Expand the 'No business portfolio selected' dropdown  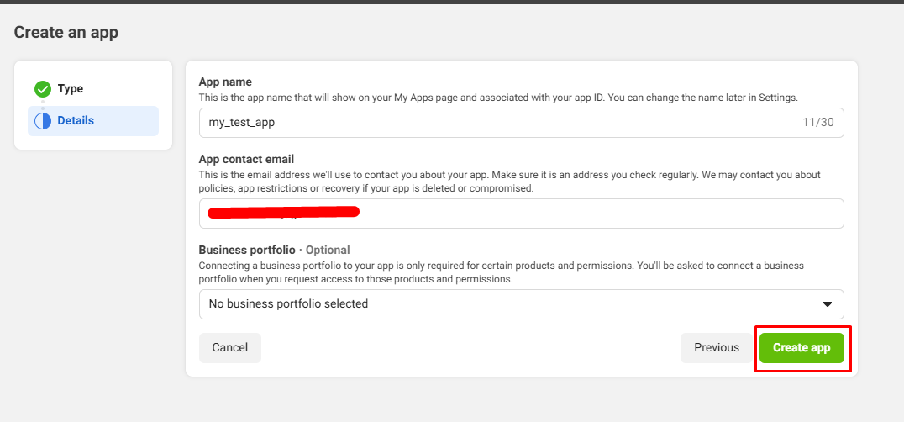[521, 304]
